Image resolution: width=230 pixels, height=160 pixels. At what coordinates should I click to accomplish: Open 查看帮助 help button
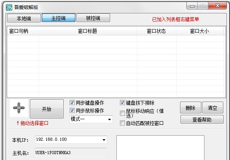pyautogui.click(x=202, y=120)
